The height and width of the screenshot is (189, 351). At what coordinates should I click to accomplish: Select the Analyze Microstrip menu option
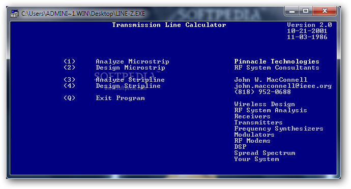[132, 61]
